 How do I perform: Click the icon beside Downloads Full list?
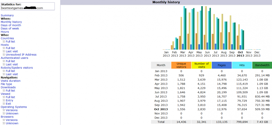(x=4, y=91)
